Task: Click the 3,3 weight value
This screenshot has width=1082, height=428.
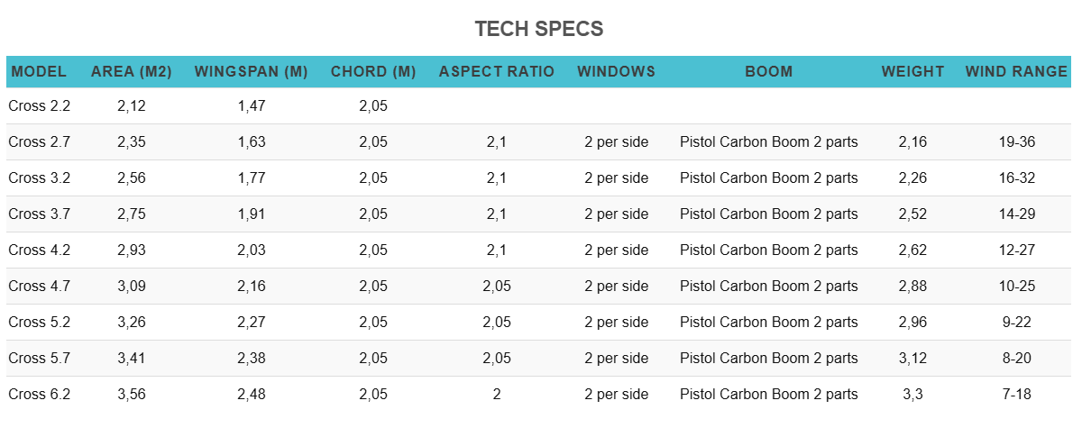Action: pyautogui.click(x=912, y=395)
